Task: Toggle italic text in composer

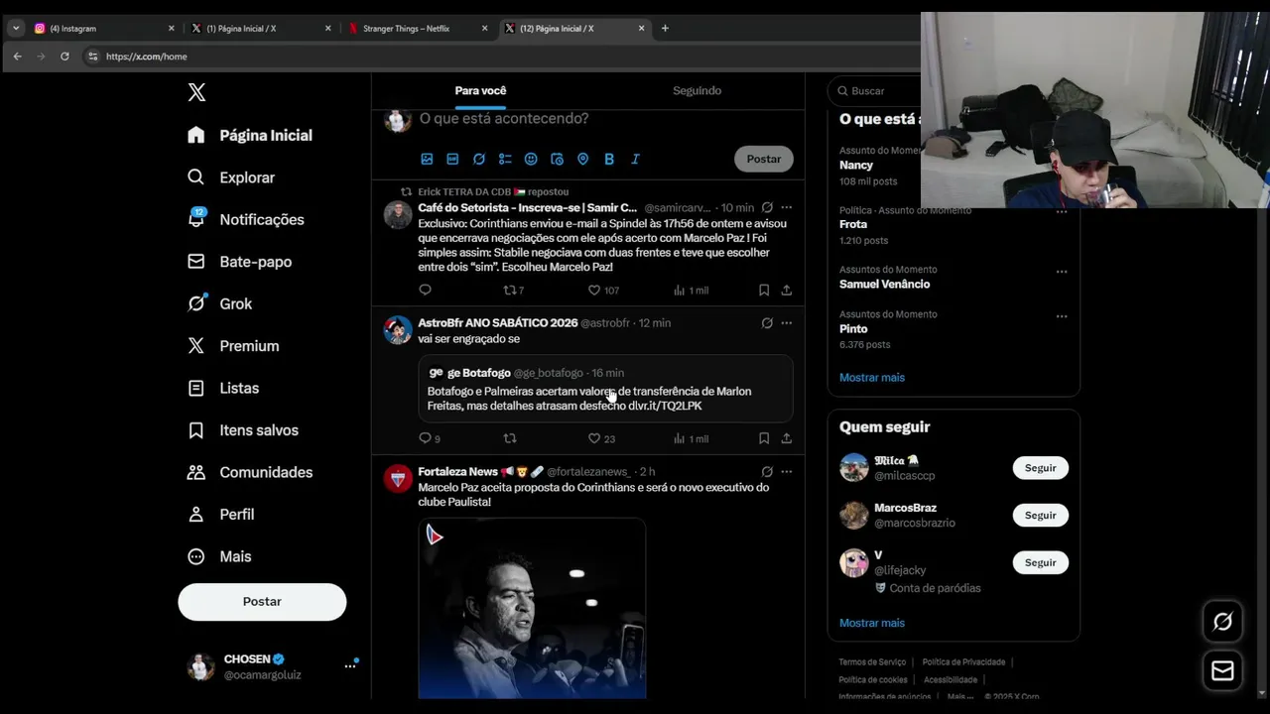Action: click(635, 159)
